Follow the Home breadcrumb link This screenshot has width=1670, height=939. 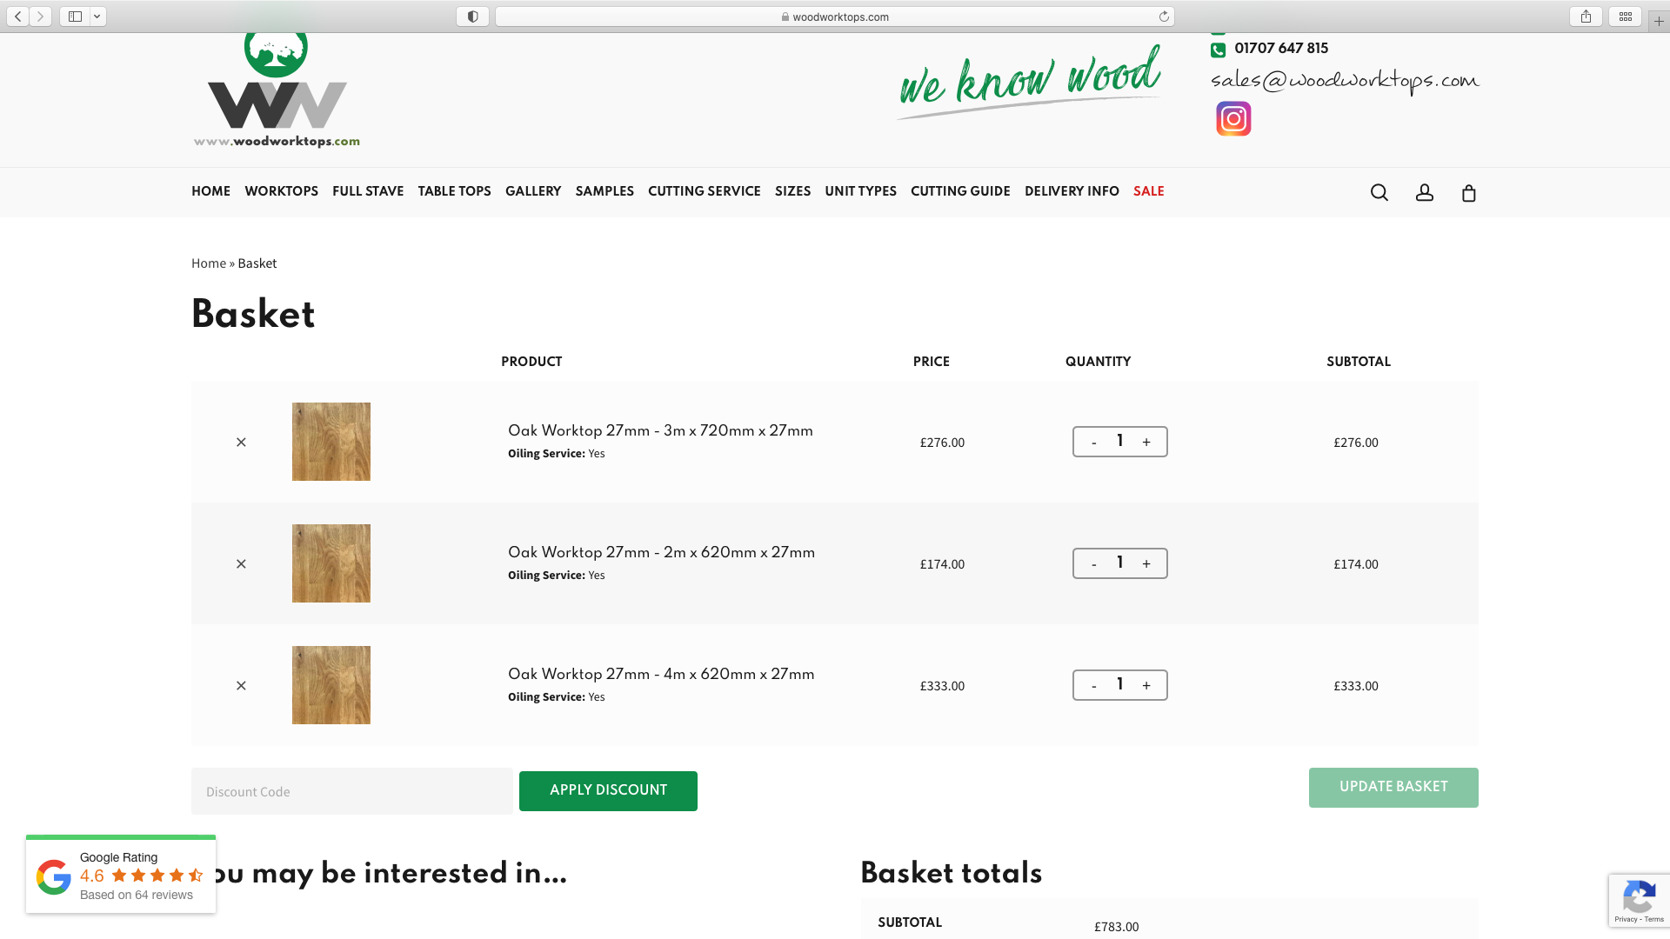pos(209,263)
